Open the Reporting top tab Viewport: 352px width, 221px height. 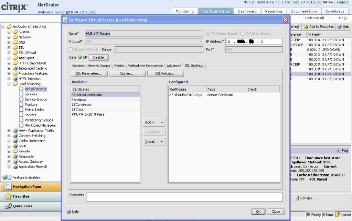click(274, 11)
